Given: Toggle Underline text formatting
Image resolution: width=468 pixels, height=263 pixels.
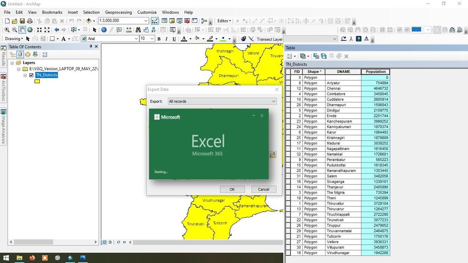Looking at the screenshot, I should coord(174,39).
